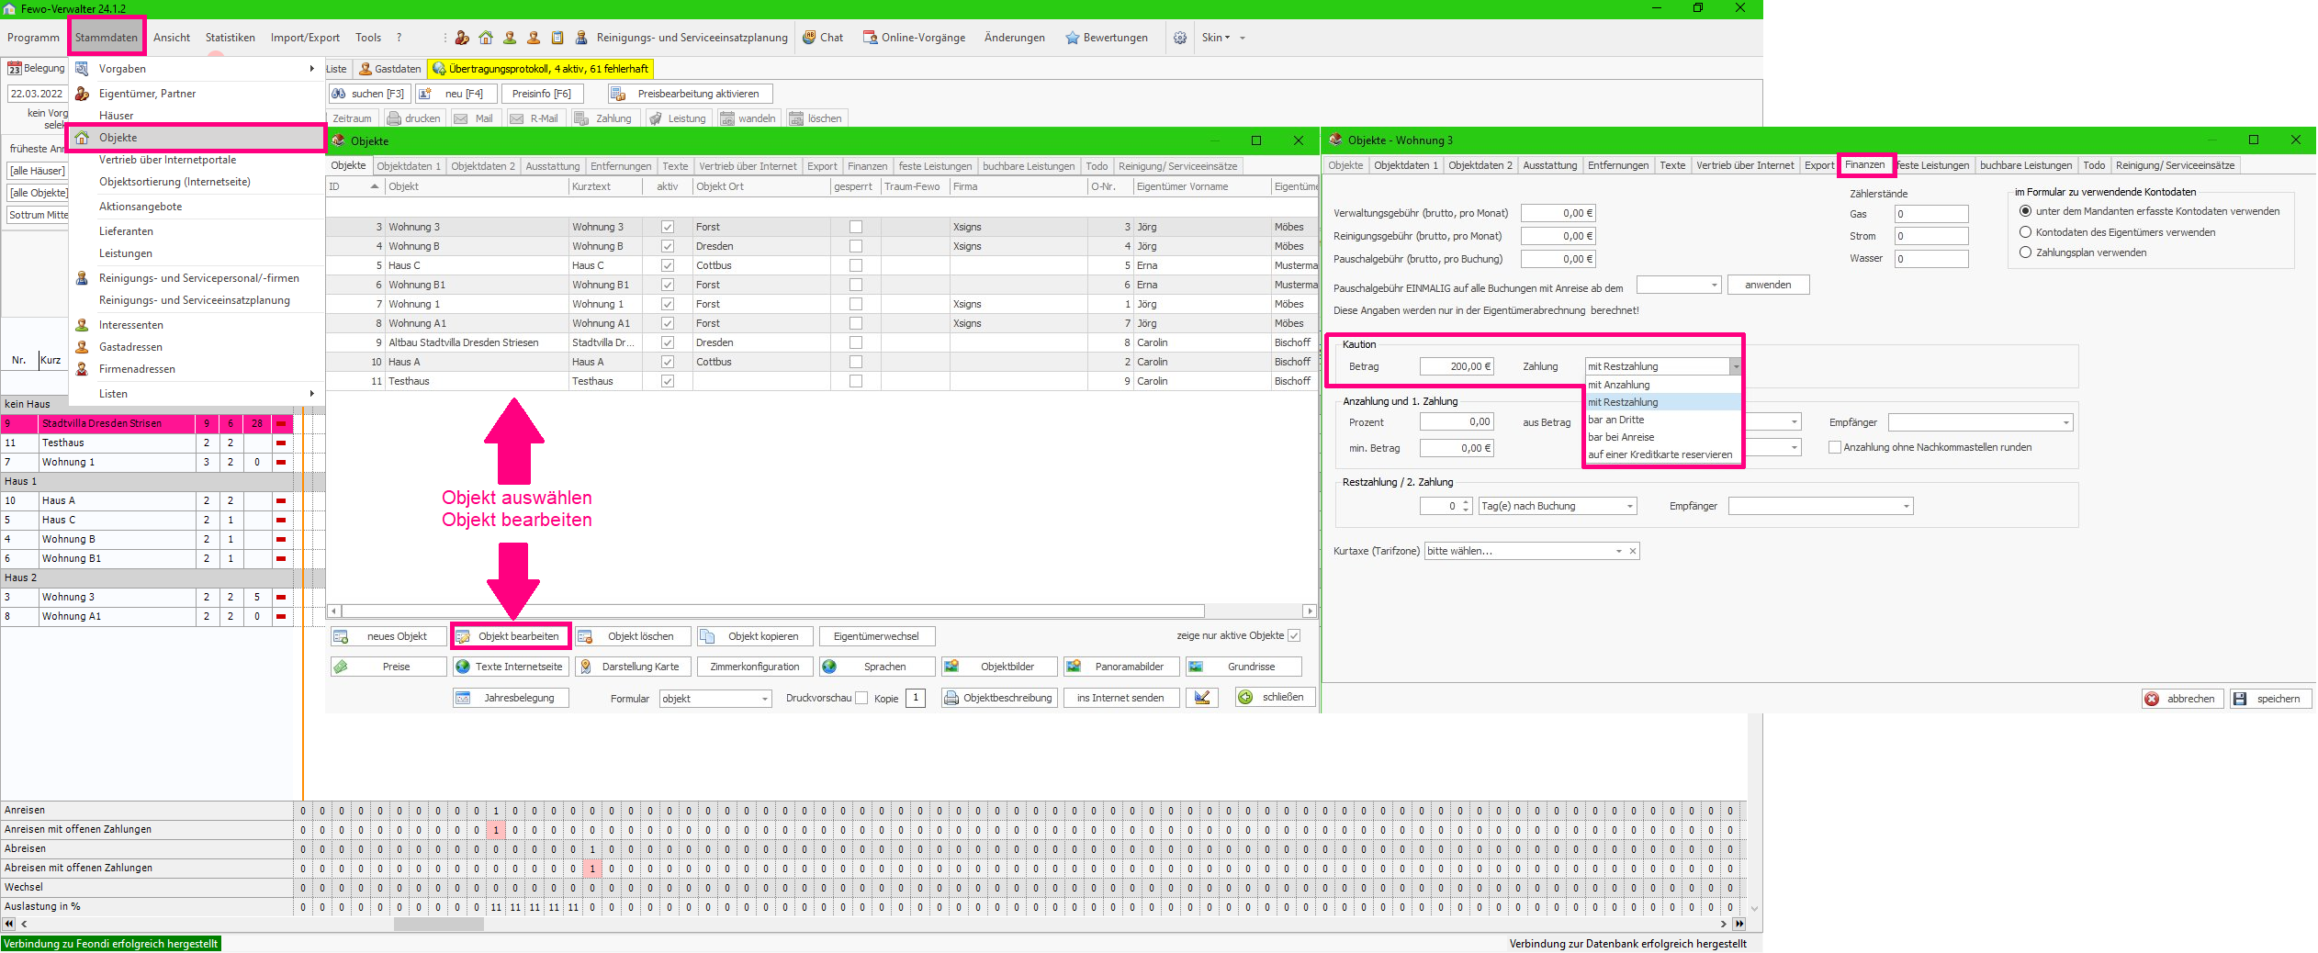The width and height of the screenshot is (2318, 953).
Task: Open Ausstattung tab in Objekte window
Action: [553, 166]
